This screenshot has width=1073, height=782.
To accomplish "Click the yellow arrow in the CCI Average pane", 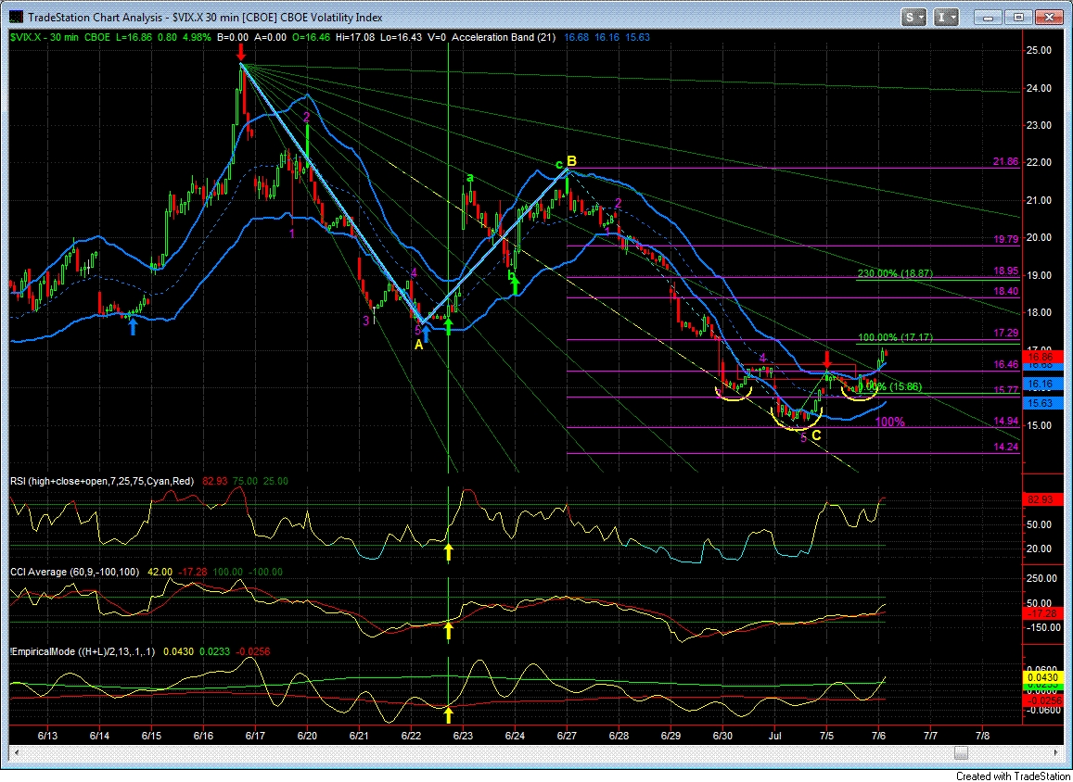I will click(448, 631).
